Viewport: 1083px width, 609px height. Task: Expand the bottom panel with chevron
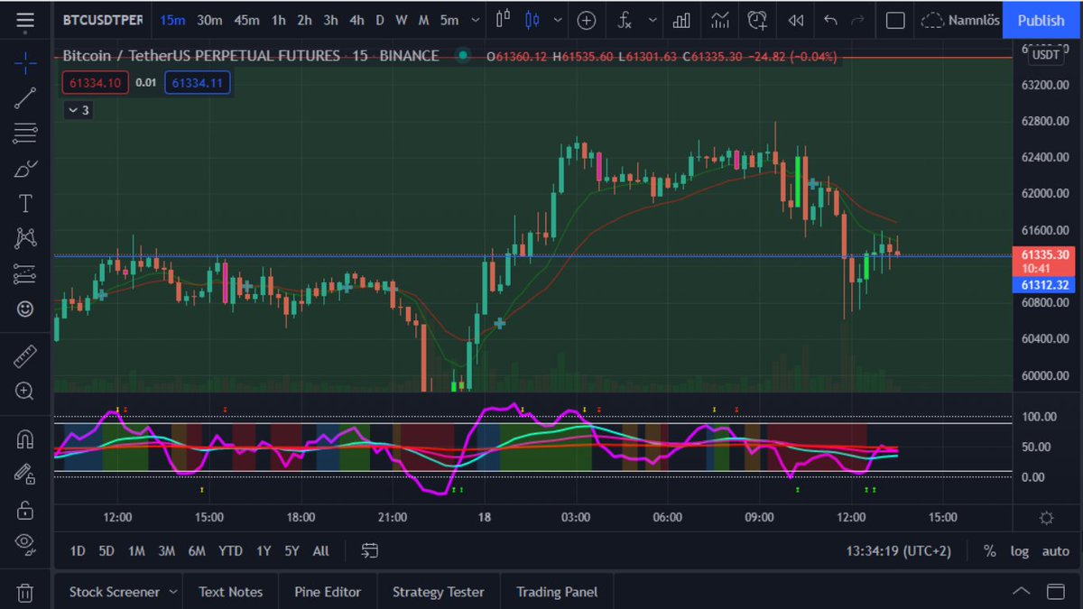[1021, 592]
